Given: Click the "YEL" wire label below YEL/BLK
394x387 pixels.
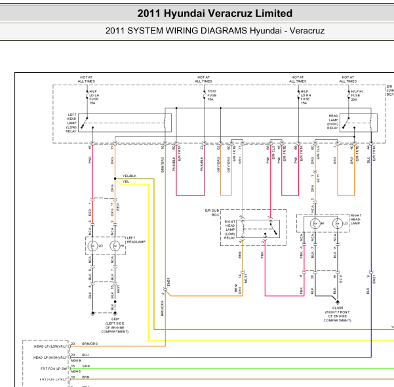Looking at the screenshot, I should 126,182.
